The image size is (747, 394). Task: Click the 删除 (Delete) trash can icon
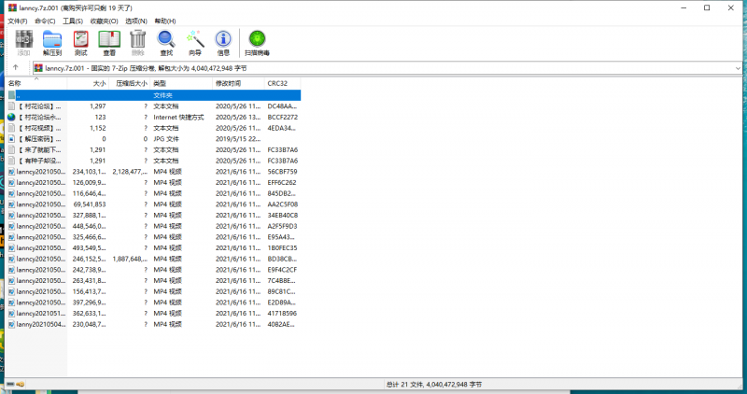point(137,42)
